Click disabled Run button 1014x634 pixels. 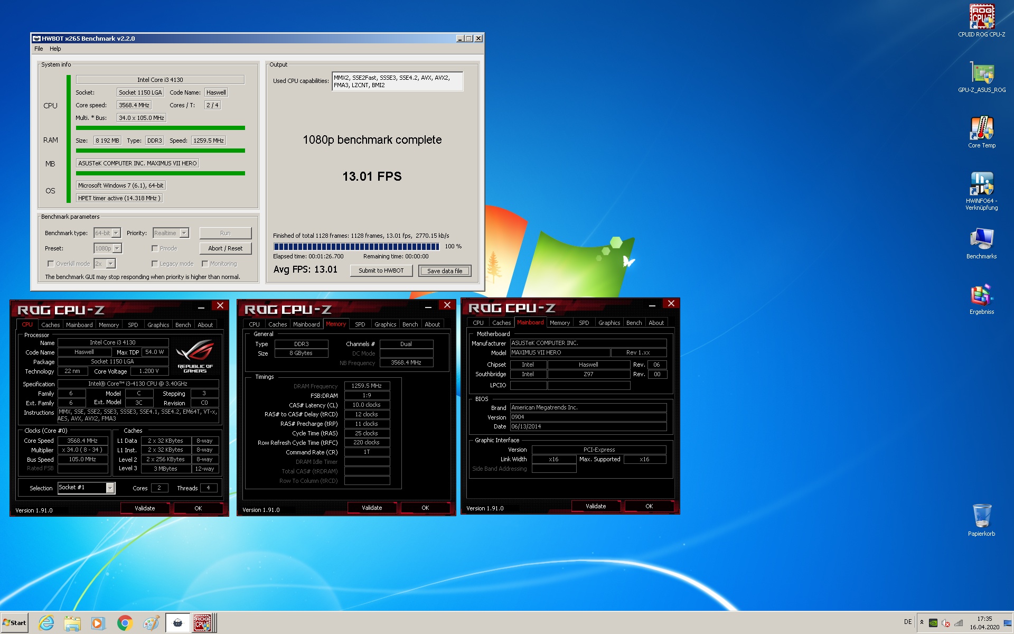point(226,233)
